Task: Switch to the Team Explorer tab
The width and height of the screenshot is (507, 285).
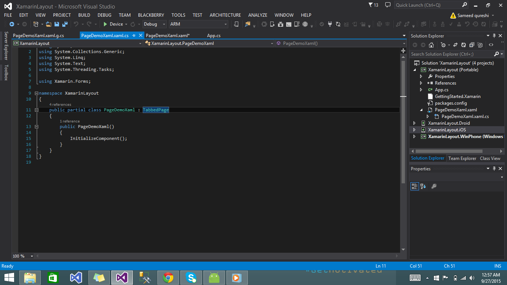Action: coord(462,158)
